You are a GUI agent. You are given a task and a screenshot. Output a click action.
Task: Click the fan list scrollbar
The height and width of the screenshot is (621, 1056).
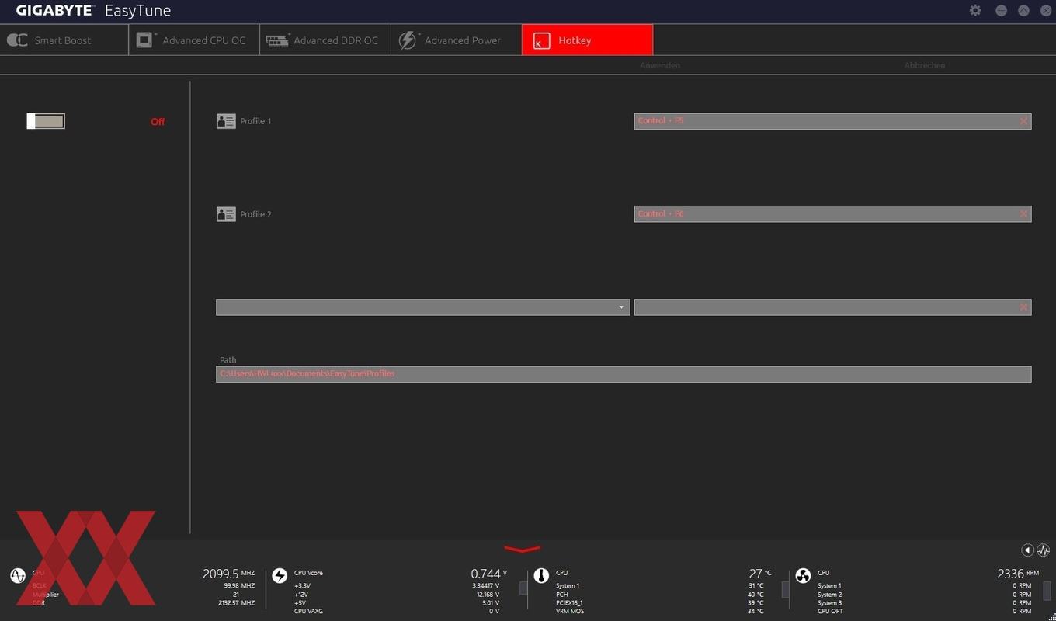[x=1047, y=590]
